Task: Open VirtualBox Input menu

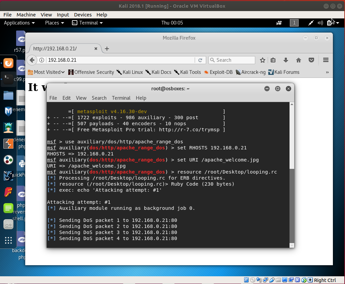Action: 63,15
